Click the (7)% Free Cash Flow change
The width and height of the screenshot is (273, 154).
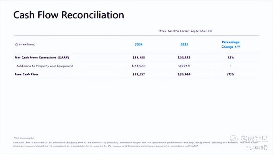click(x=231, y=74)
